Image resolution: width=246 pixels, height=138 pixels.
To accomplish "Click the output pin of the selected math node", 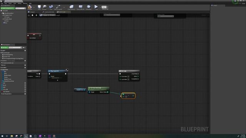I will pyautogui.click(x=133, y=95).
